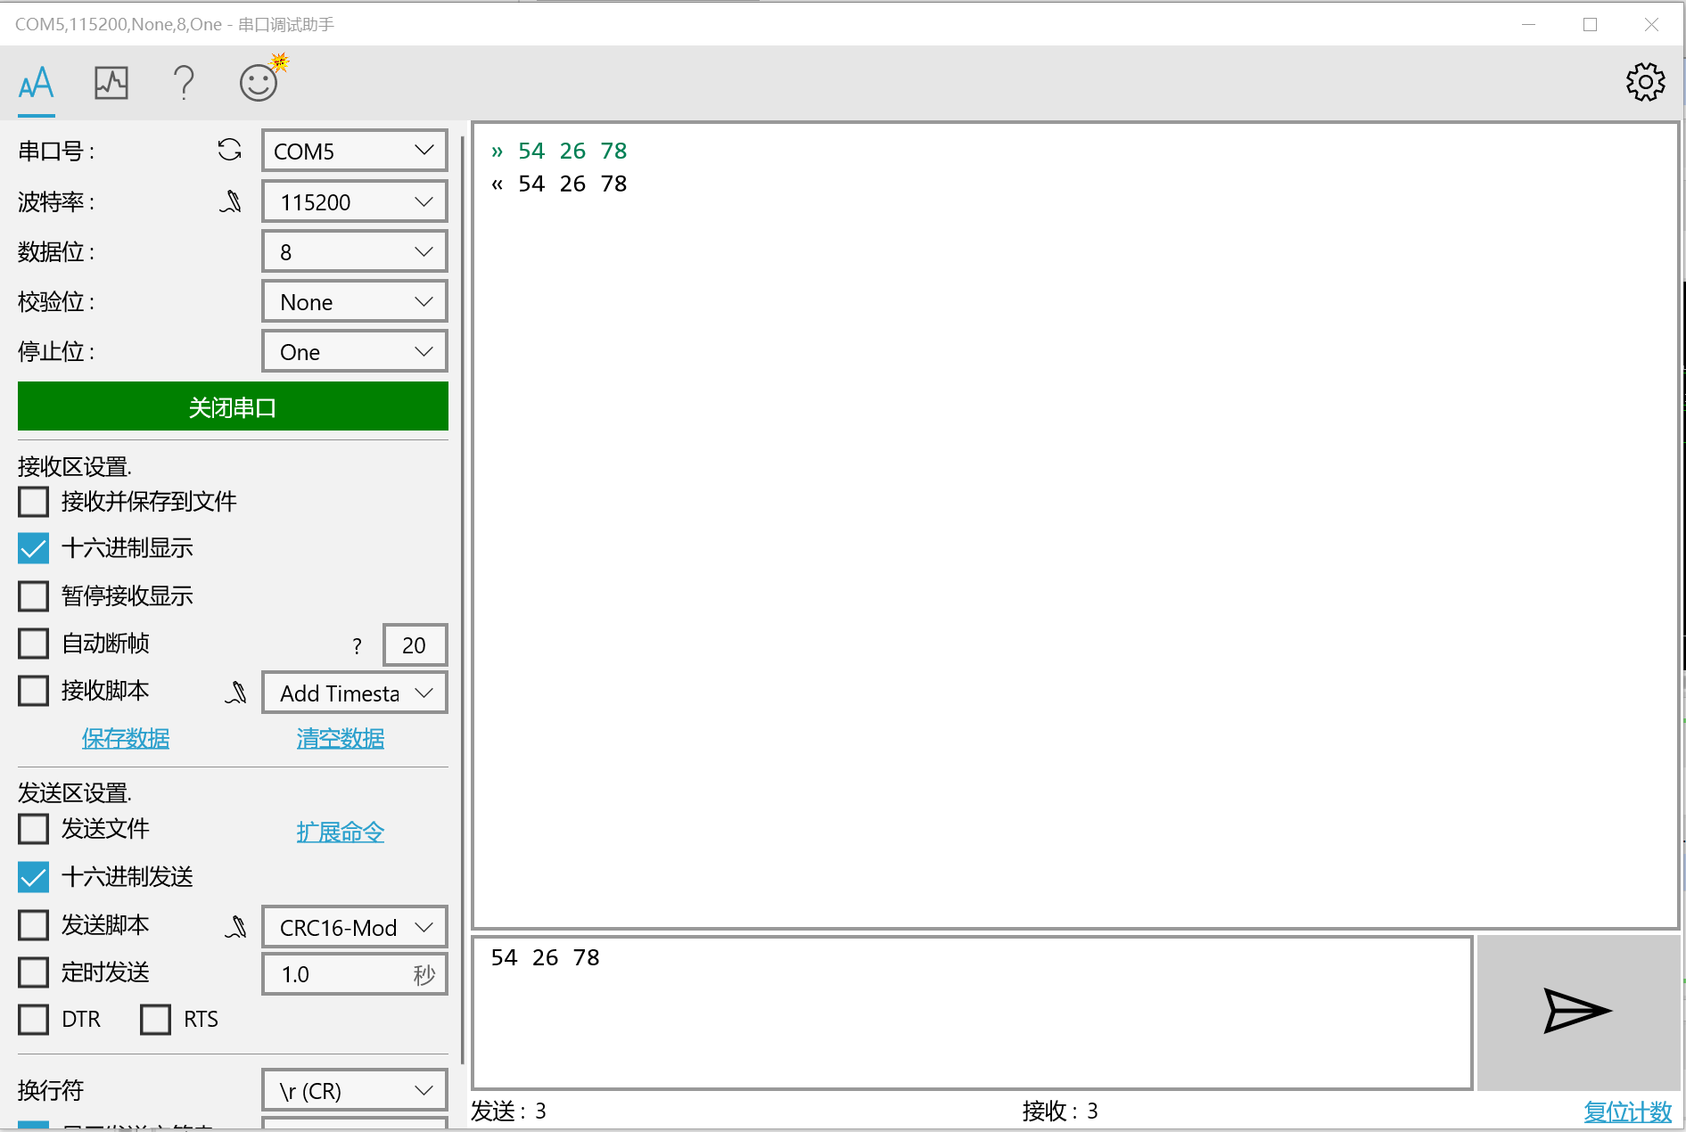Open the 扩展命令 link

[x=341, y=833]
